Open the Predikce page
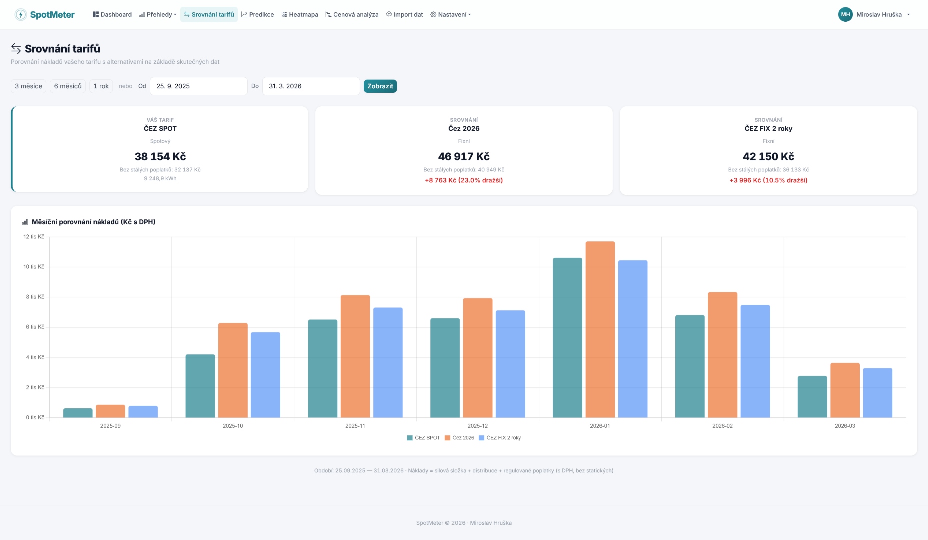The image size is (928, 540). 258,15
